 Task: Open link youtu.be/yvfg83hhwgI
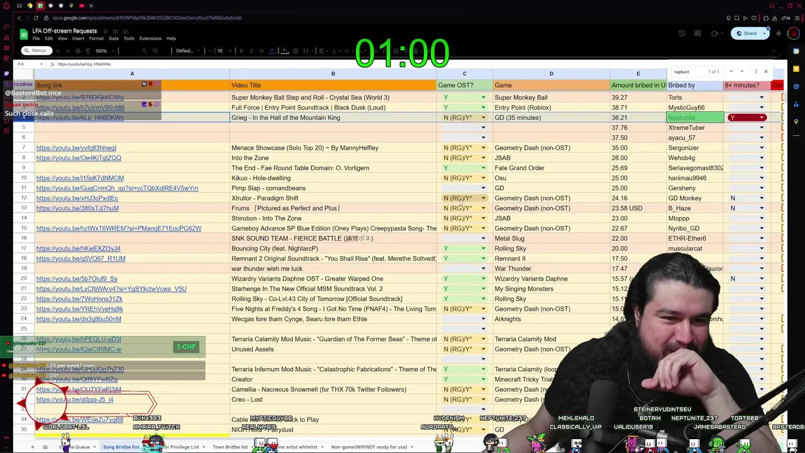[x=76, y=148]
